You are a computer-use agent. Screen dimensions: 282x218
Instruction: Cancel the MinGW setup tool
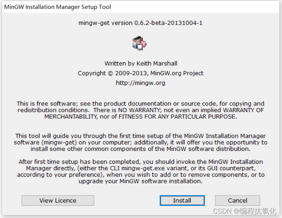click(x=237, y=200)
